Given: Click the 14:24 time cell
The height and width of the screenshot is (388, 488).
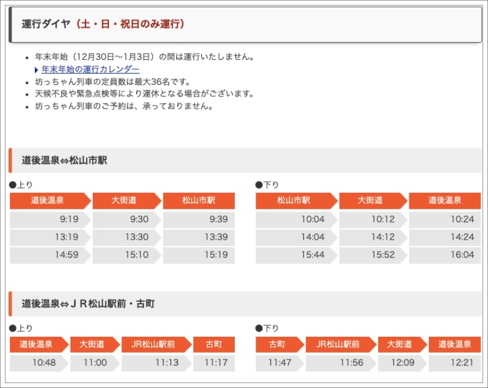Looking at the screenshot, I should (445, 237).
